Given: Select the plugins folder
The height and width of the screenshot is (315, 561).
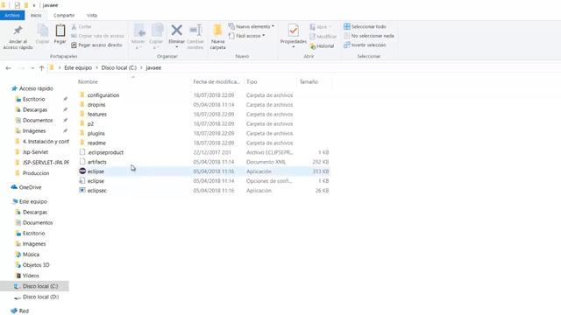Looking at the screenshot, I should click(x=96, y=133).
